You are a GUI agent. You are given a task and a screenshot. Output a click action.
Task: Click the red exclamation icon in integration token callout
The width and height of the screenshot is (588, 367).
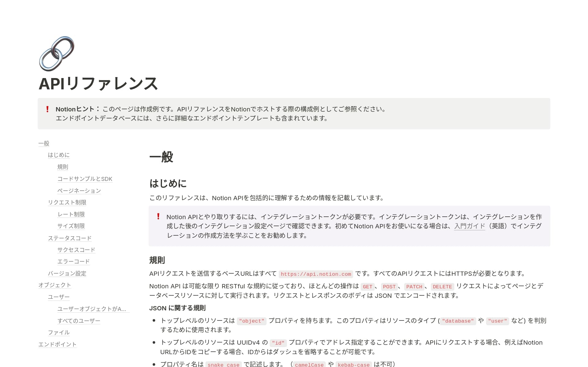click(x=158, y=217)
